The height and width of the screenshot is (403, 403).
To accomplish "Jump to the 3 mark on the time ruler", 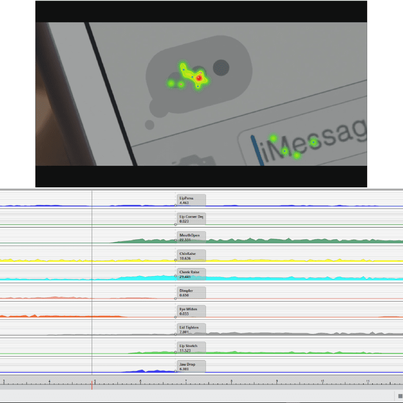I will [4, 381].
